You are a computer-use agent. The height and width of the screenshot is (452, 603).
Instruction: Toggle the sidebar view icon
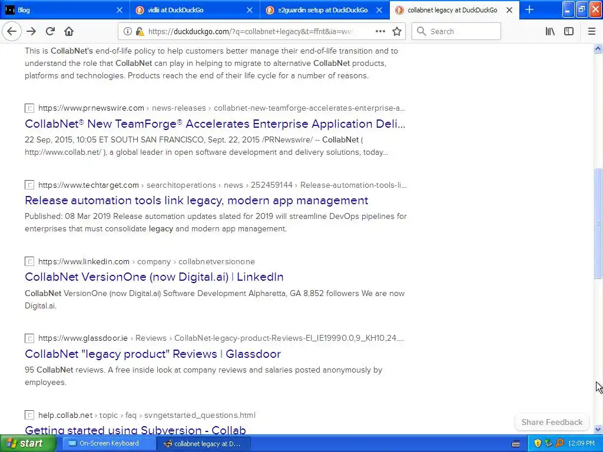point(569,32)
